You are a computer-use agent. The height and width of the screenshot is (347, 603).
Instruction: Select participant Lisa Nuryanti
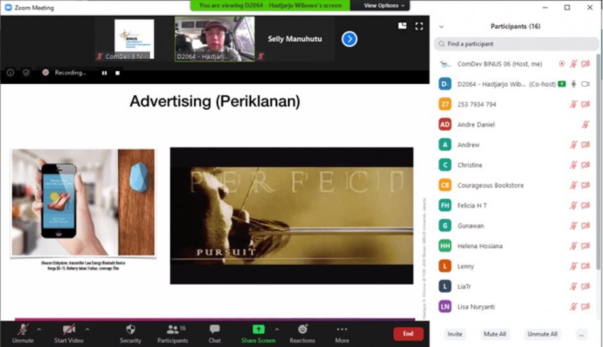click(515, 306)
